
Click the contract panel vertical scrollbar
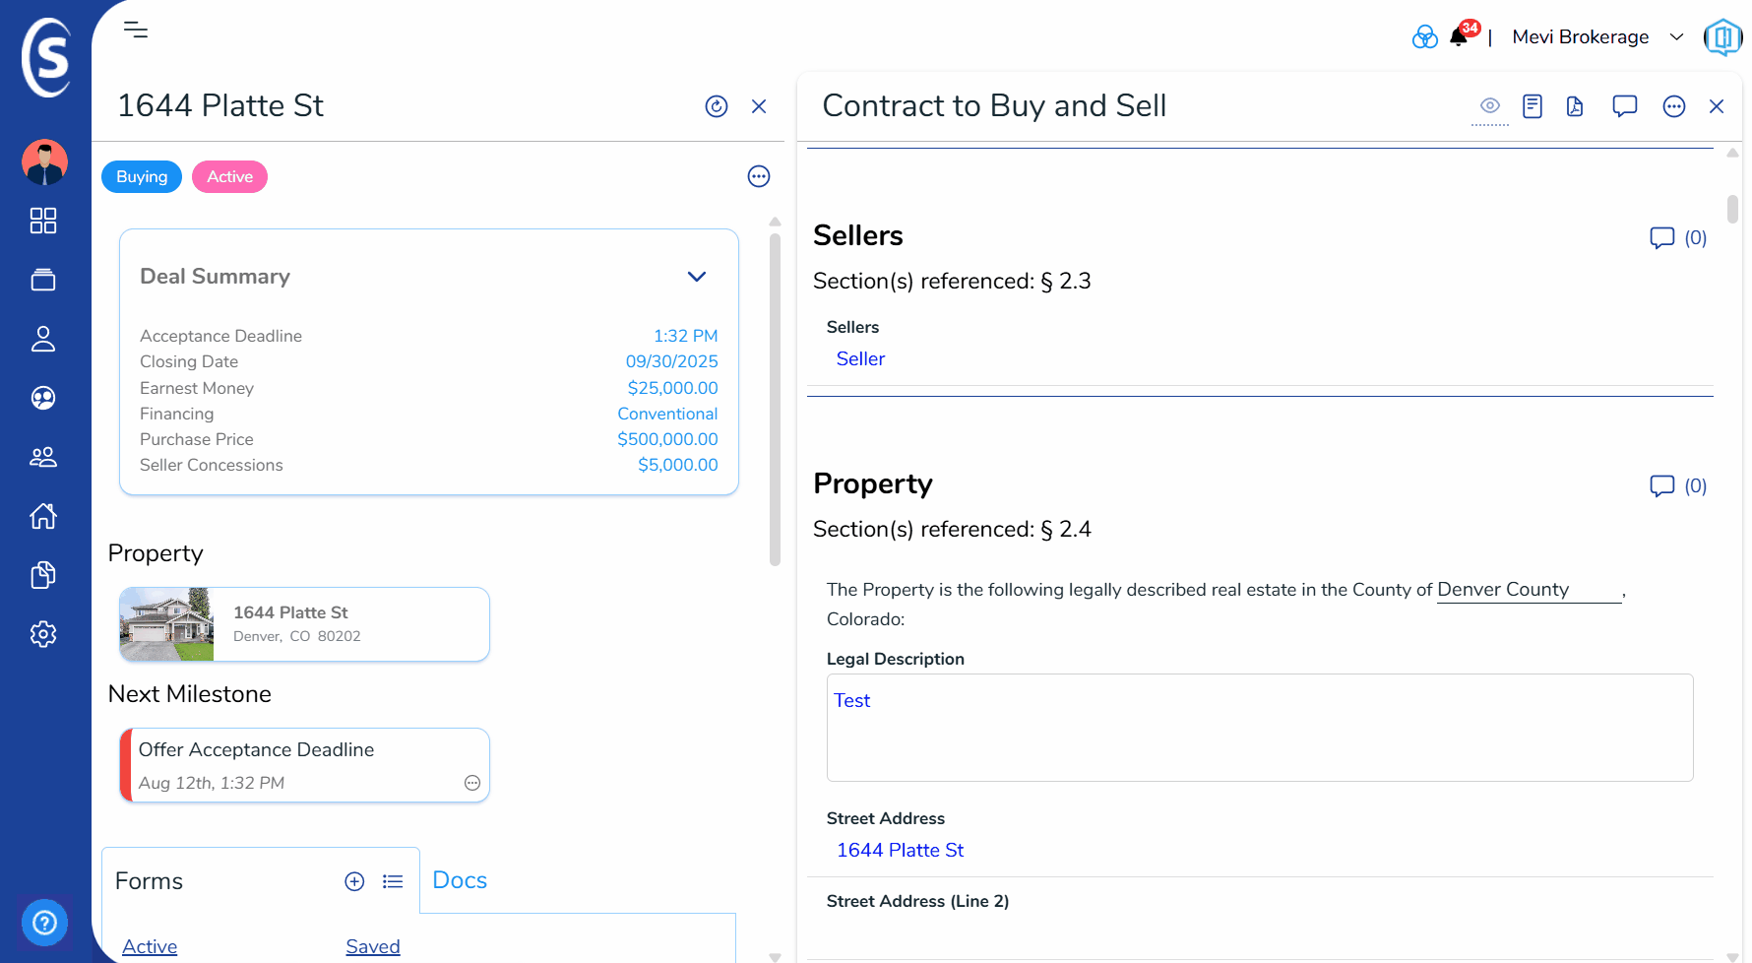1732,210
